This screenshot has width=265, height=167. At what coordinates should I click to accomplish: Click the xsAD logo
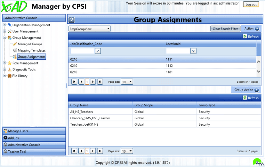[14, 6]
